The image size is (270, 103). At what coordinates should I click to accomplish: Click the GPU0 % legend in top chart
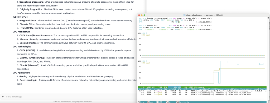click(145, 33)
